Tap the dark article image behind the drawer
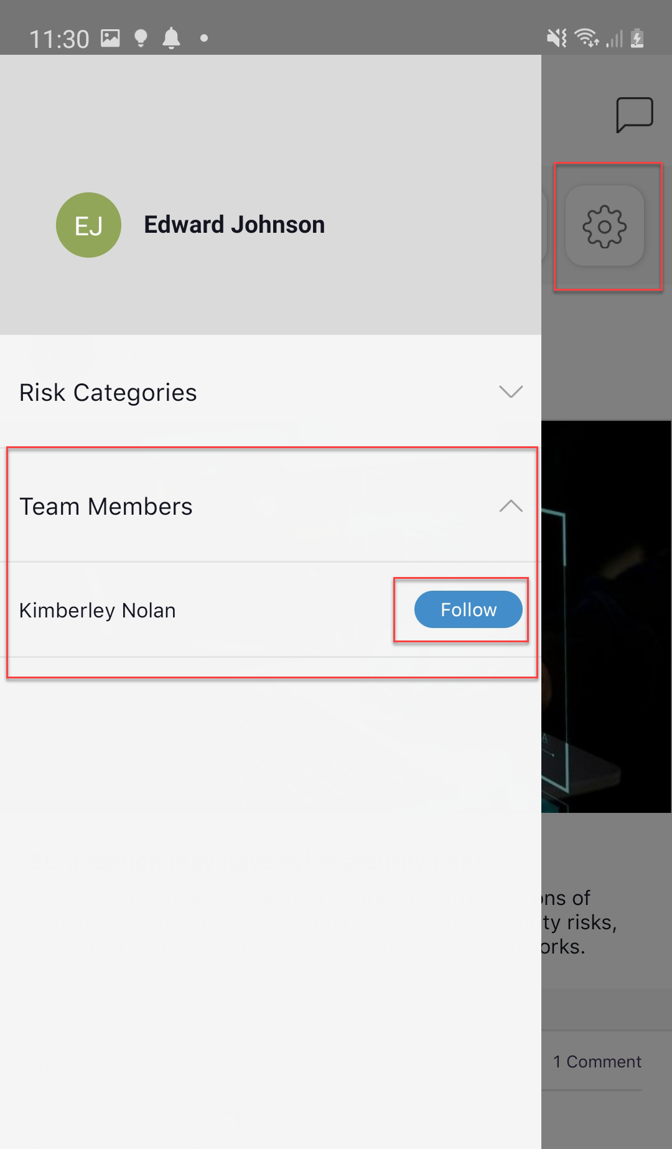Viewport: 672px width, 1149px height. [x=606, y=616]
